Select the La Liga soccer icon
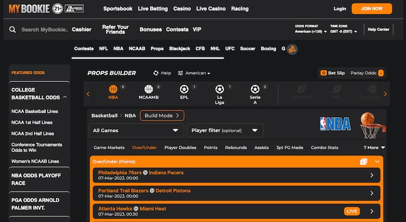Image resolution: width=406 pixels, height=222 pixels. click(219, 89)
